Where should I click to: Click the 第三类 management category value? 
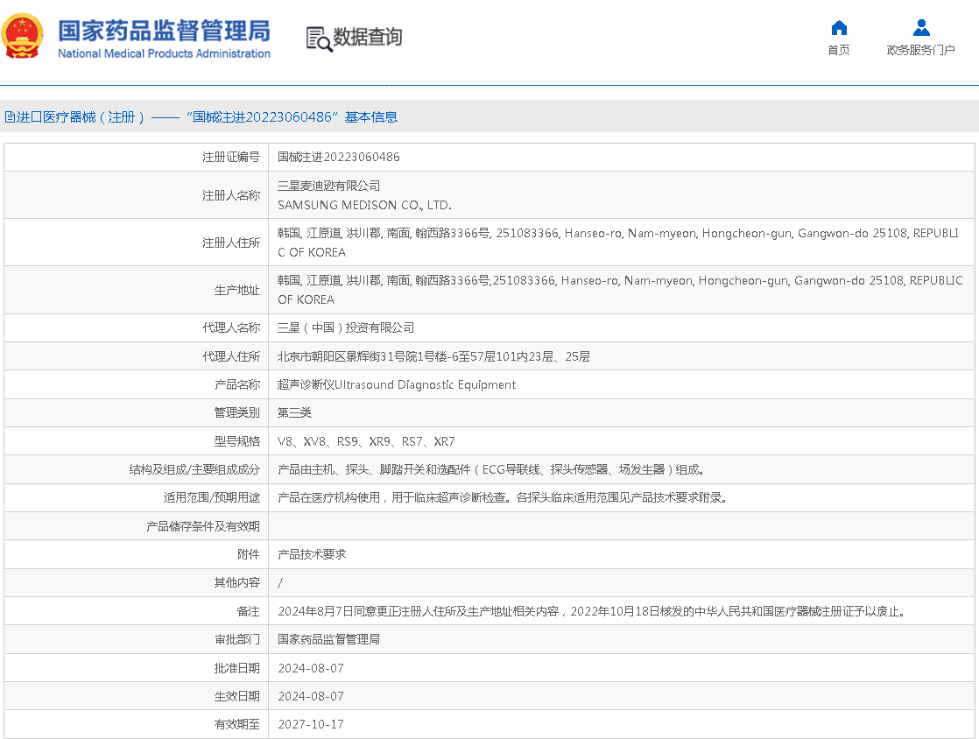click(x=294, y=412)
